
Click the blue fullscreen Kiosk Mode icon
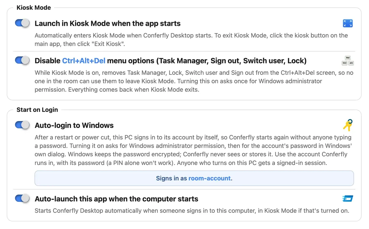(x=347, y=23)
